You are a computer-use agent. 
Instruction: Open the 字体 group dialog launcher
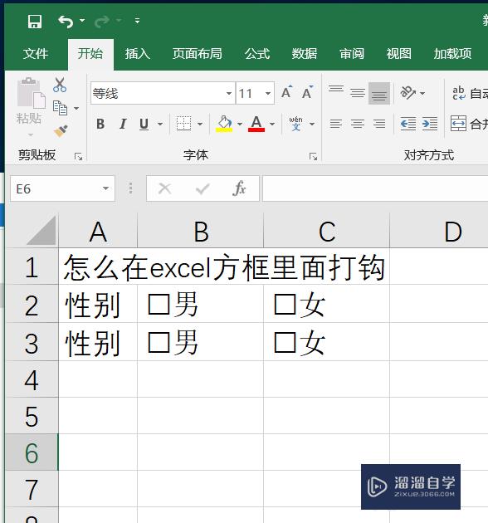(x=313, y=156)
